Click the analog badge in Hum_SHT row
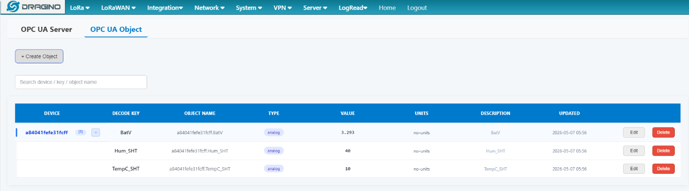The height and width of the screenshot is (191, 689). pyautogui.click(x=274, y=150)
